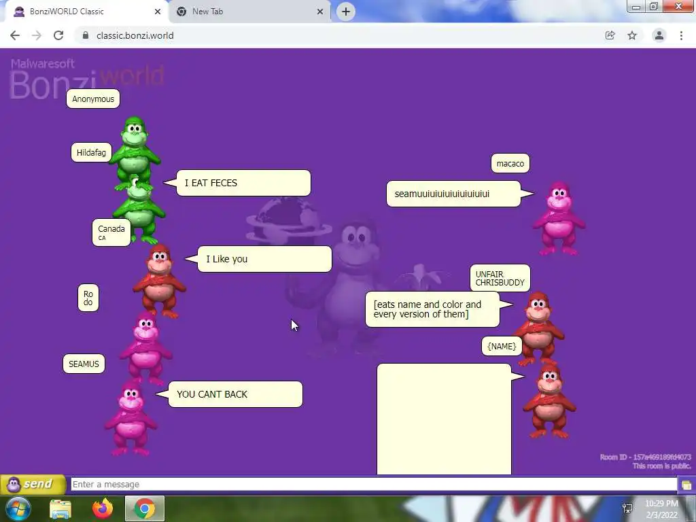This screenshot has height=522, width=696.
Task: Close the BonziWORLD Classic tab
Action: pos(158,12)
